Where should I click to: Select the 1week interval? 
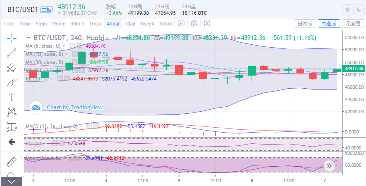tap(147, 23)
